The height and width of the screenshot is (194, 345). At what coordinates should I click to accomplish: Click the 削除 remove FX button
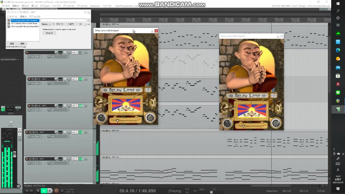[22, 43]
